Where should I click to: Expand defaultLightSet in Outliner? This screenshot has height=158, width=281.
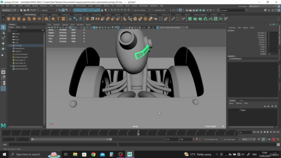tap(11, 66)
